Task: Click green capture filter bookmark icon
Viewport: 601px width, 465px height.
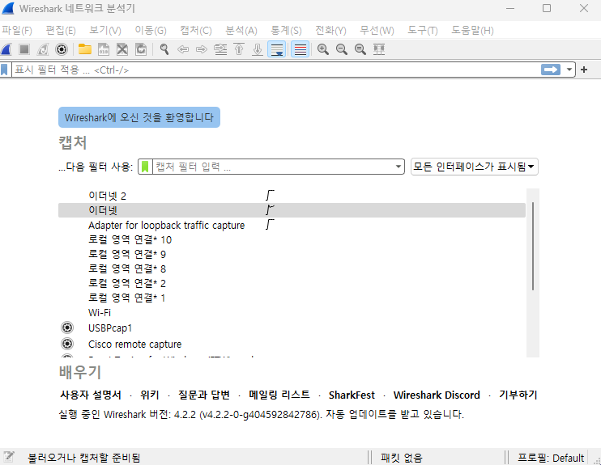Action: point(145,167)
